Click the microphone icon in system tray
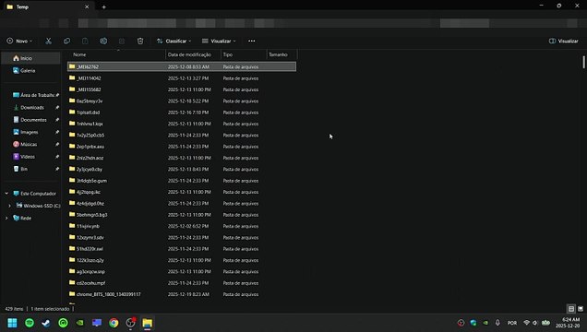This screenshot has width=587, height=332. (497, 323)
